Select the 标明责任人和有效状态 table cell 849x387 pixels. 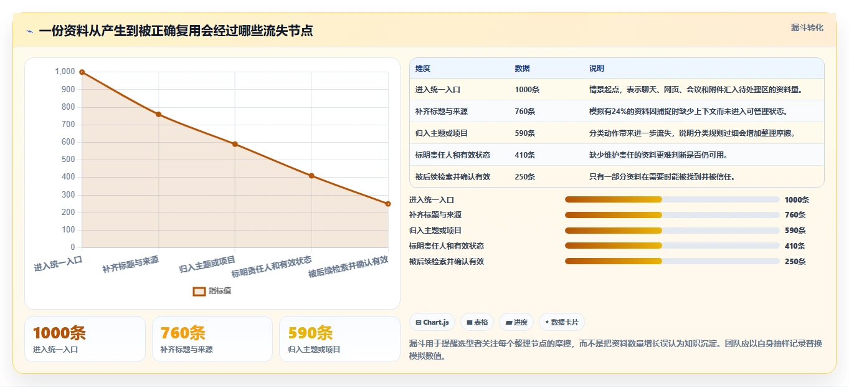[x=452, y=155]
